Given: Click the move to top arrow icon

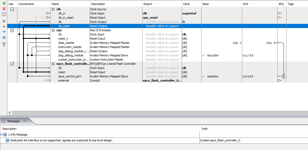Looking at the screenshot, I should click(4, 21).
